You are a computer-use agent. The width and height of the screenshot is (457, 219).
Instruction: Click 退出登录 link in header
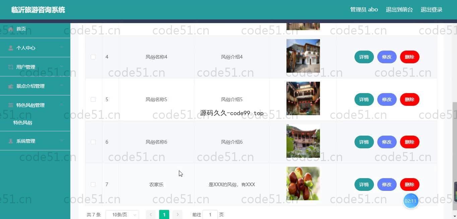coord(432,10)
